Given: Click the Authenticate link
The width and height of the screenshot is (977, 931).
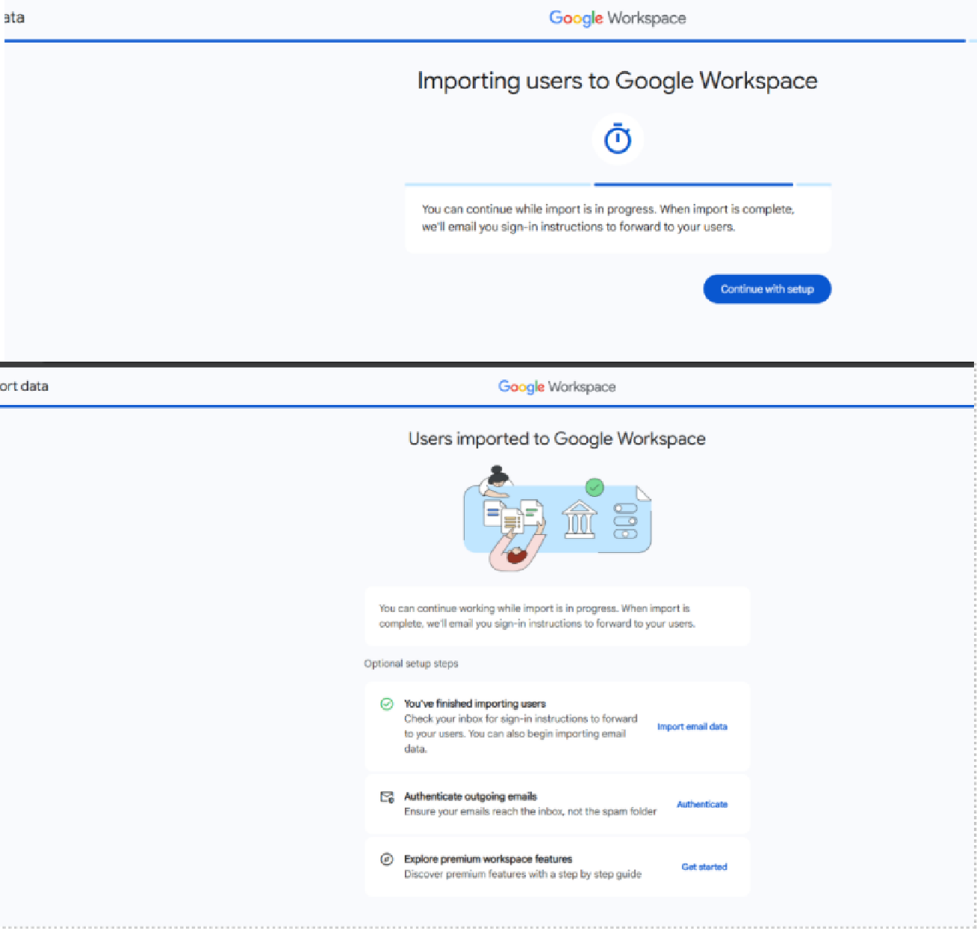Looking at the screenshot, I should pos(702,804).
